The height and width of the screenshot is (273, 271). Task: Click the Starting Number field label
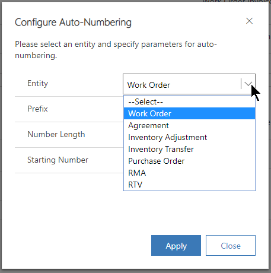click(x=58, y=160)
